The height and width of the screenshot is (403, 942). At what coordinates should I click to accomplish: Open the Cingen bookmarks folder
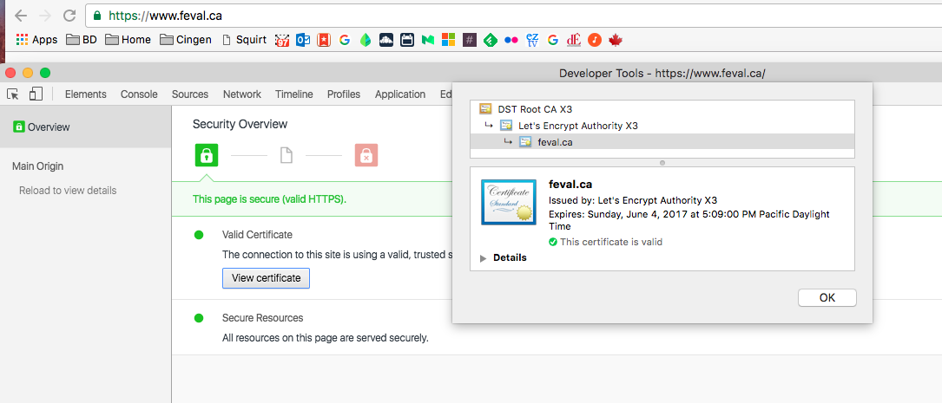(x=186, y=40)
